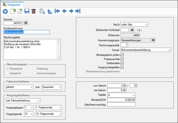Uncheck Mindestgebühr prüfen checkbox
The image size is (178, 123).
(122, 55)
